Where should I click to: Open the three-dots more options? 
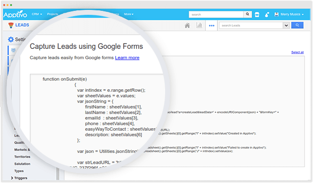211,26
